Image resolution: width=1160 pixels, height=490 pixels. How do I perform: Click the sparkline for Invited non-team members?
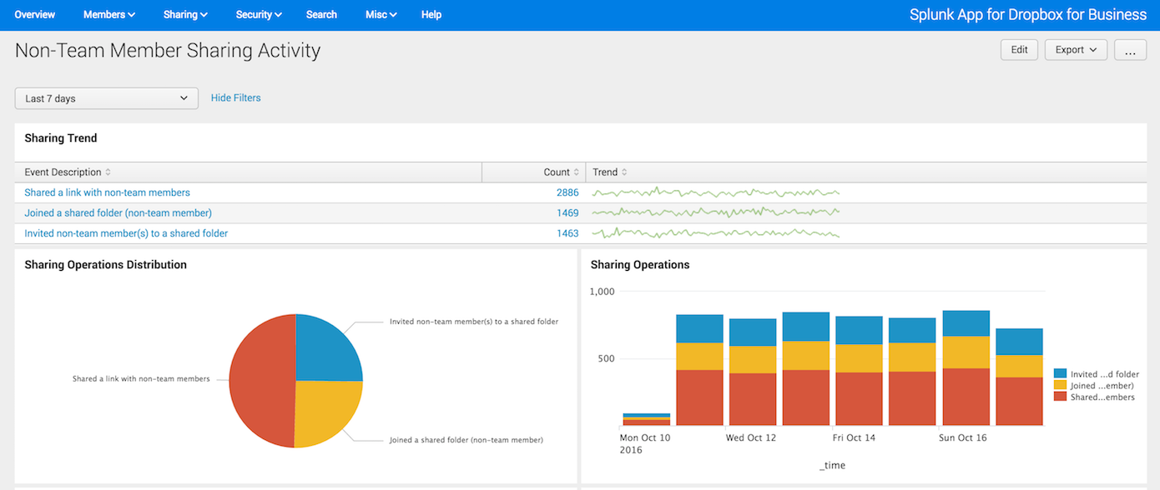click(715, 233)
